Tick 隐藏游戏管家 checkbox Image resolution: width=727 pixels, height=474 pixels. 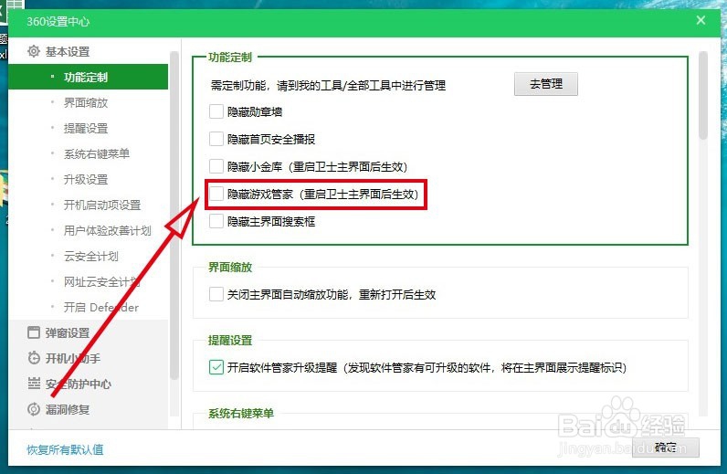tap(216, 194)
